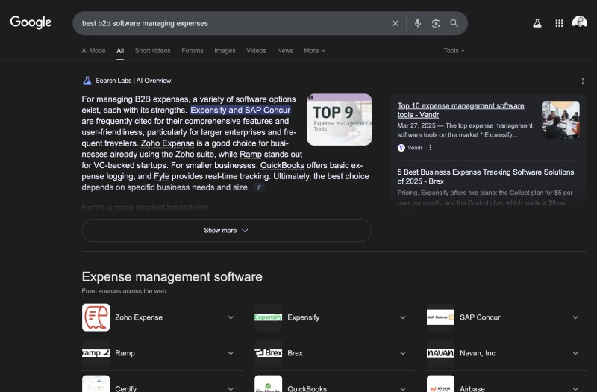597x392 pixels.
Task: Click the Search Labs flask beside AI Overview
Action: pyautogui.click(x=87, y=81)
